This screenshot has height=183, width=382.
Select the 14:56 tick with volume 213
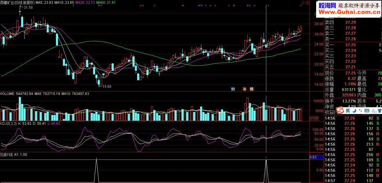coord(353,144)
